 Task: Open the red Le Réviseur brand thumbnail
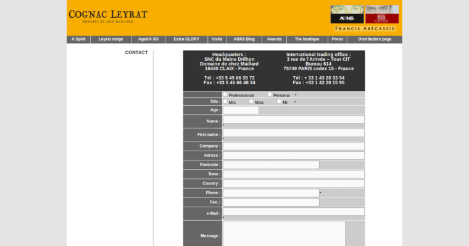[x=382, y=14]
